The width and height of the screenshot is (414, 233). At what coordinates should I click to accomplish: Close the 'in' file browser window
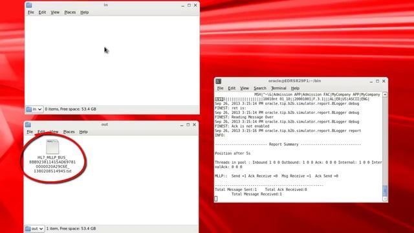(x=195, y=5)
